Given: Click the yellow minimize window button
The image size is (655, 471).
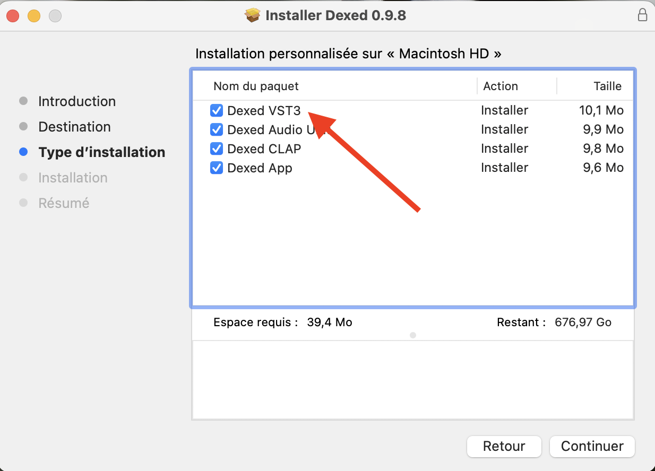Looking at the screenshot, I should 34,16.
